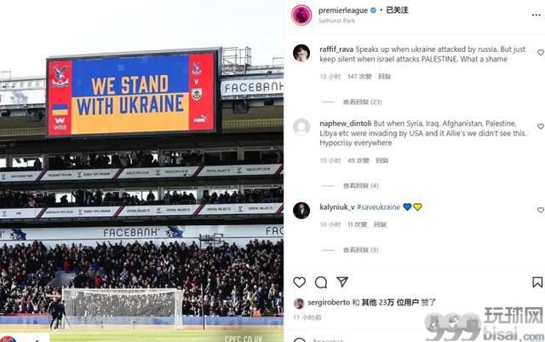545x342 pixels.
Task: Like raffif_rava's comment
Action: click(x=541, y=53)
